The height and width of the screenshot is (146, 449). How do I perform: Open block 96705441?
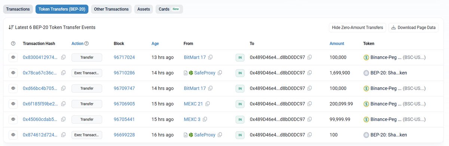tap(124, 119)
